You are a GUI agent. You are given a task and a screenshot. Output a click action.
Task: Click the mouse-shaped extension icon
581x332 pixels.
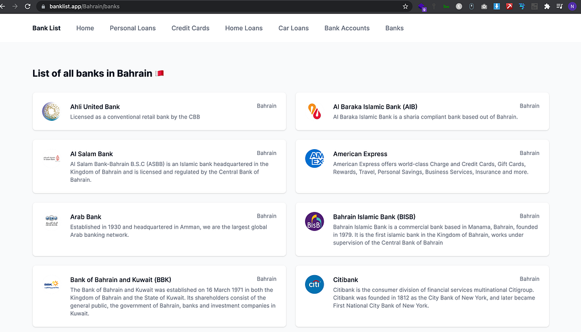coord(471,6)
